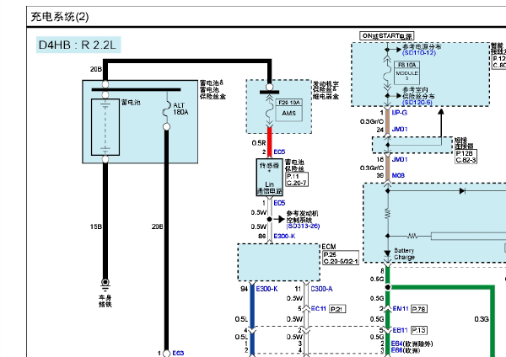Viewport: 506px width, 357px height.
Task: Click the P.78 page reference box
Action: point(419,309)
